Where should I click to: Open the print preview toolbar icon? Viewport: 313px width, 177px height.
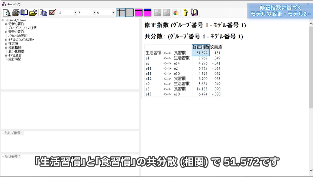pyautogui.click(x=7, y=13)
